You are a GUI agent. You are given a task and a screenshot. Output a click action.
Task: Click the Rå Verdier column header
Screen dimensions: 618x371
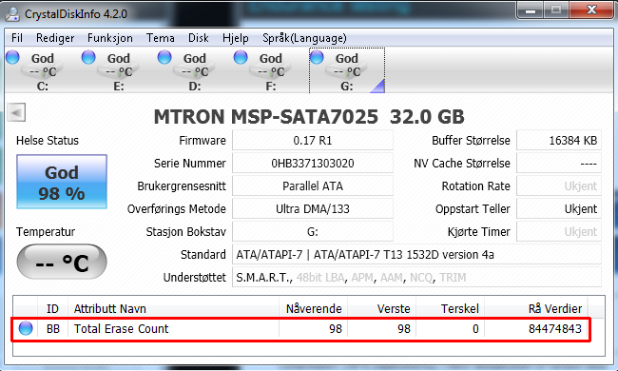click(x=536, y=308)
